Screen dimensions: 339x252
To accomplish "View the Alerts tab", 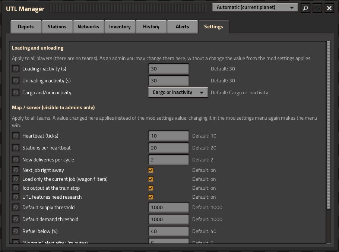I will (183, 26).
